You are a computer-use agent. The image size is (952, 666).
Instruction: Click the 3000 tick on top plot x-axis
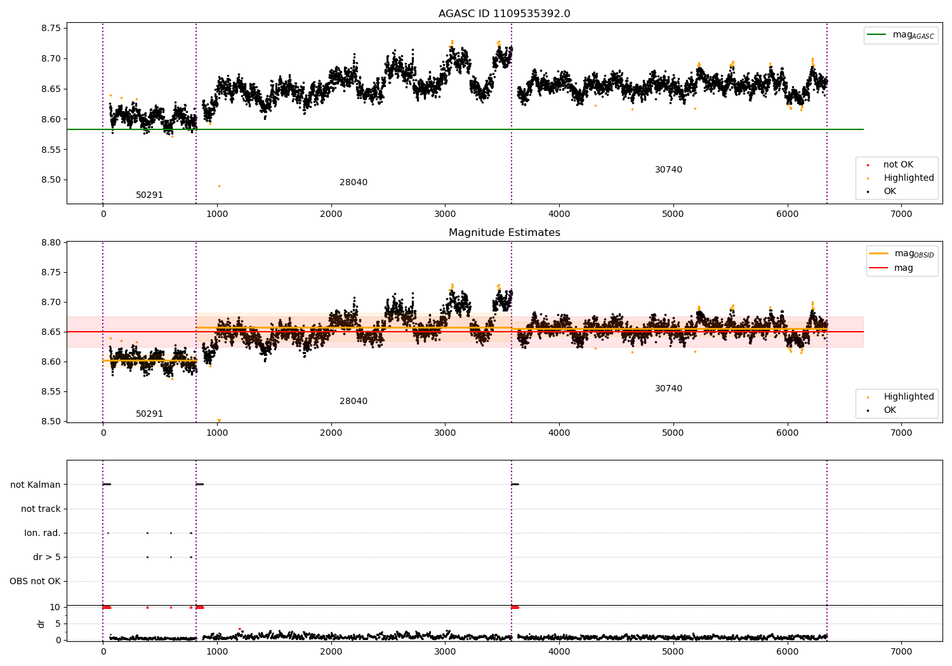(x=445, y=214)
